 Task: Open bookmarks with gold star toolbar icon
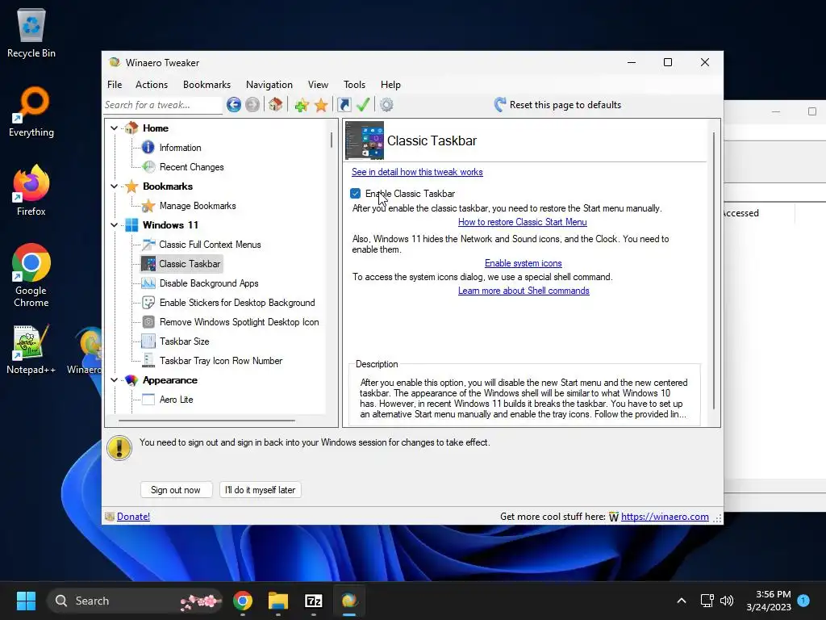coord(321,105)
